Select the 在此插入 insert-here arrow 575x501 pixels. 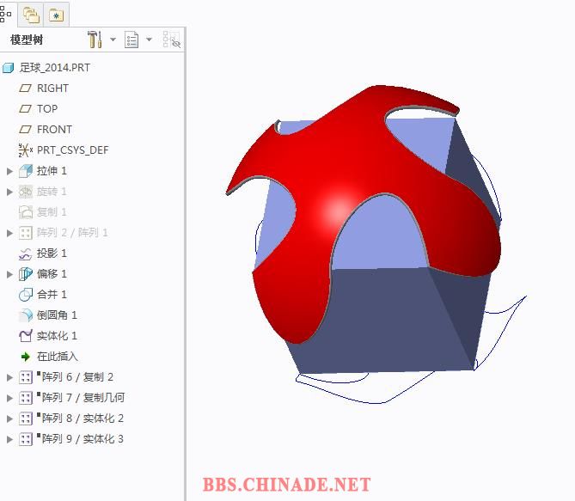point(25,357)
